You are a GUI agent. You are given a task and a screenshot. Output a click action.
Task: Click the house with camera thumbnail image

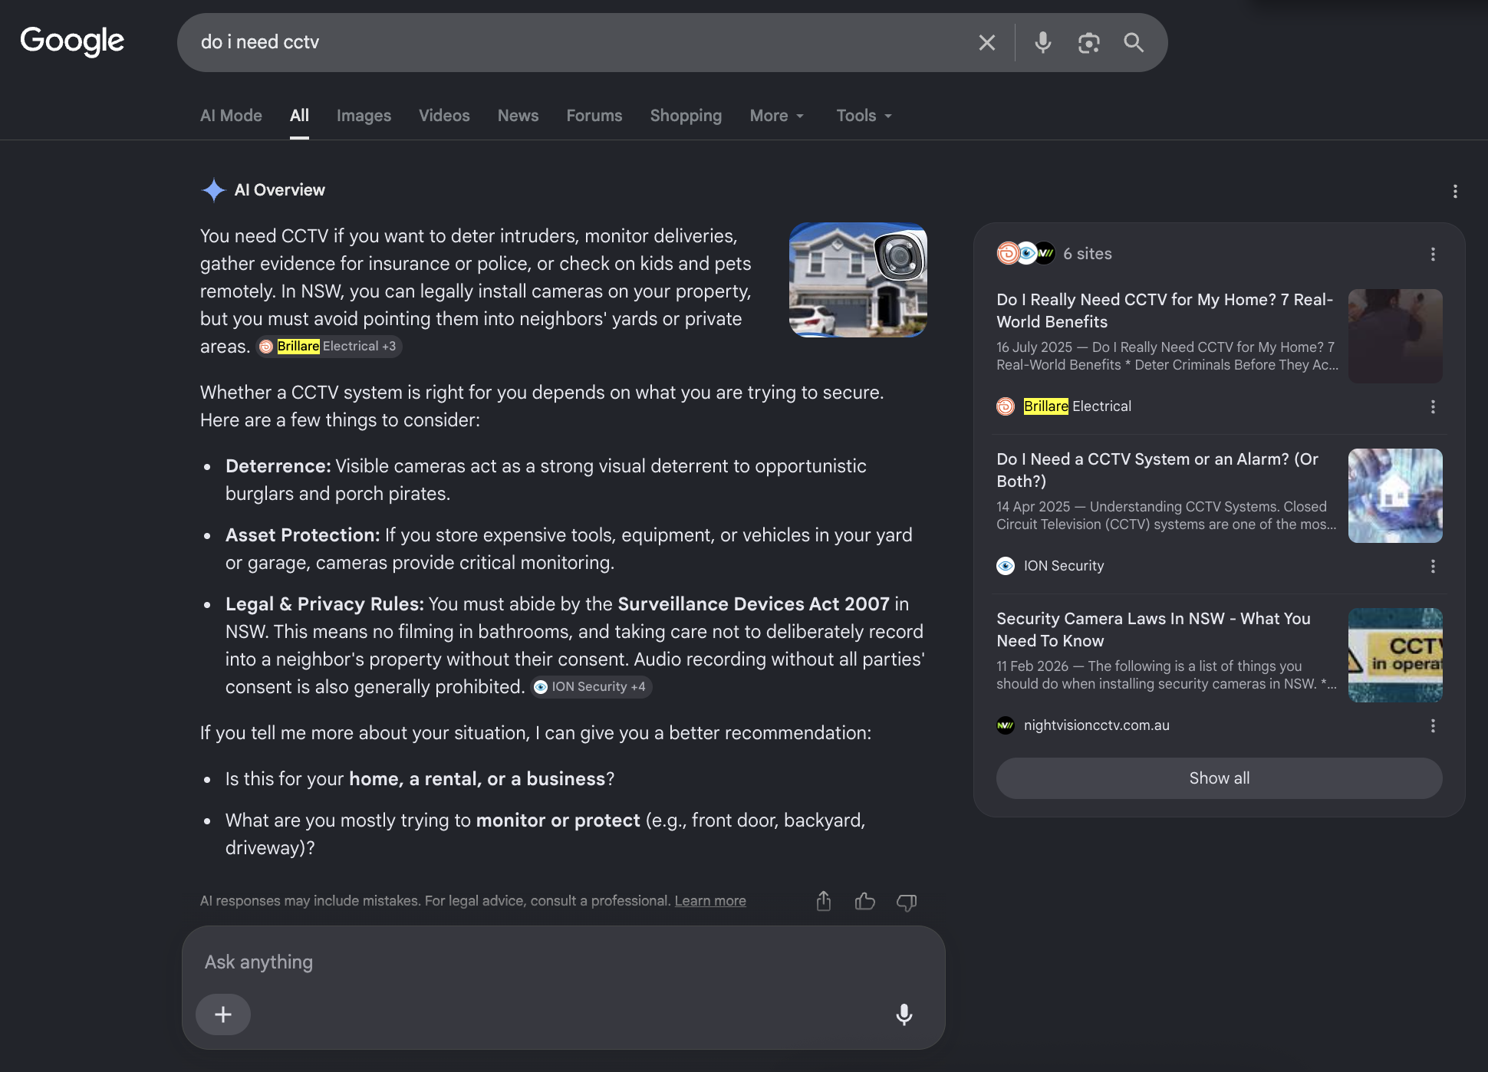coord(858,280)
